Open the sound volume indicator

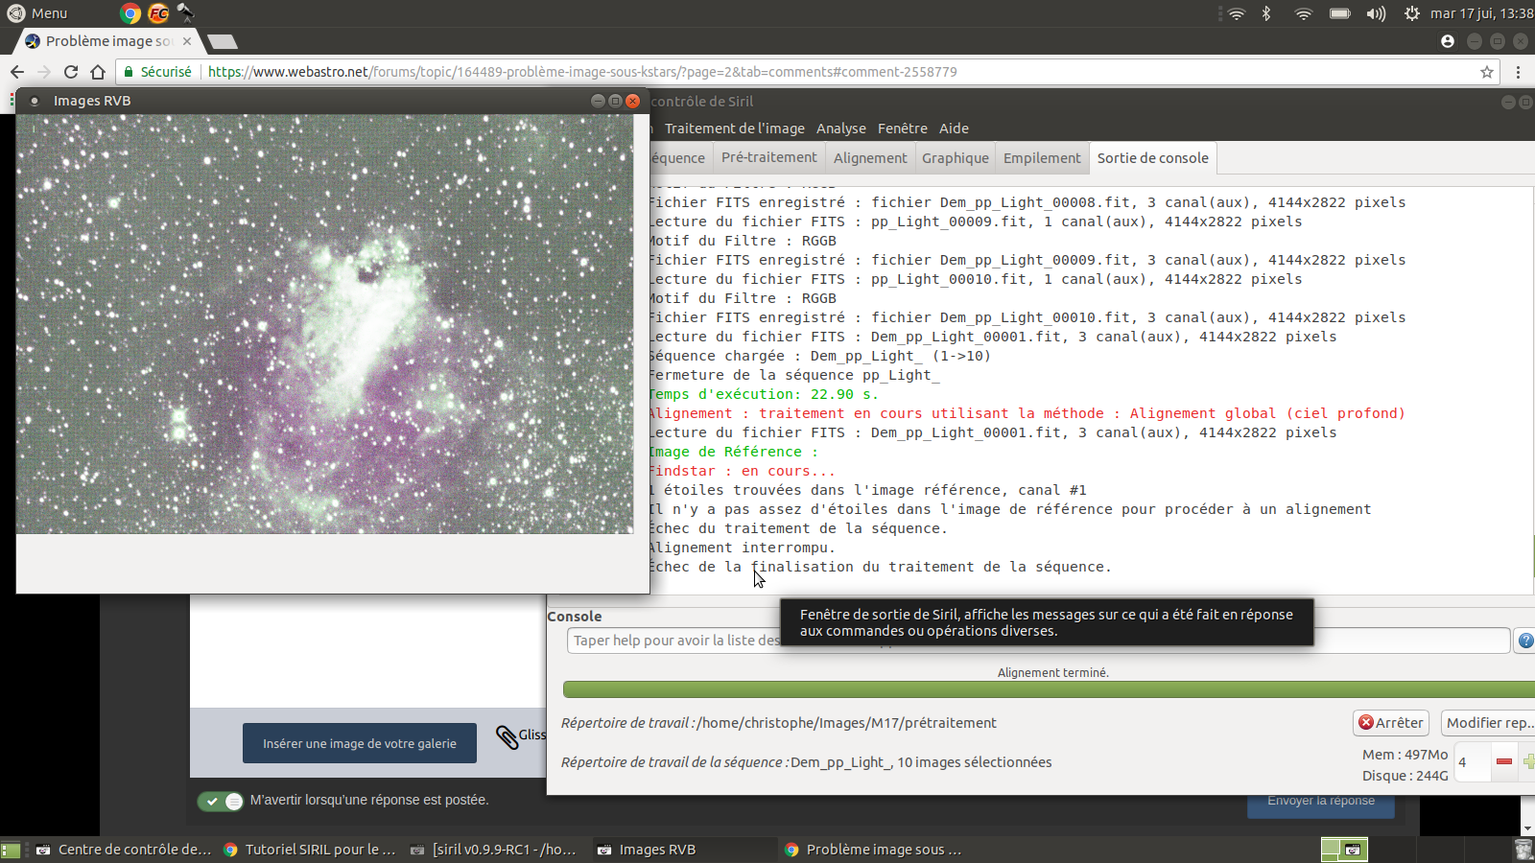[x=1376, y=13]
